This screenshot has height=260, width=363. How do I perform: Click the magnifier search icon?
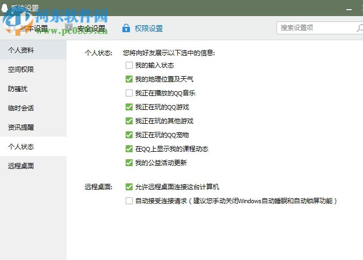pos(360,28)
